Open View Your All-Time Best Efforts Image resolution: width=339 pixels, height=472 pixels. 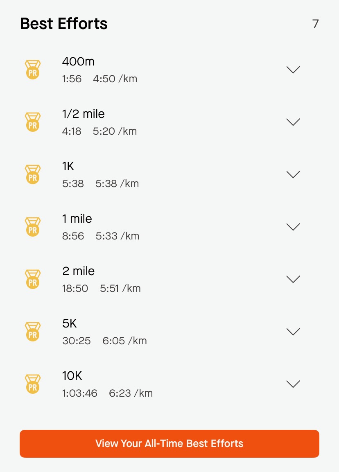[x=169, y=444]
